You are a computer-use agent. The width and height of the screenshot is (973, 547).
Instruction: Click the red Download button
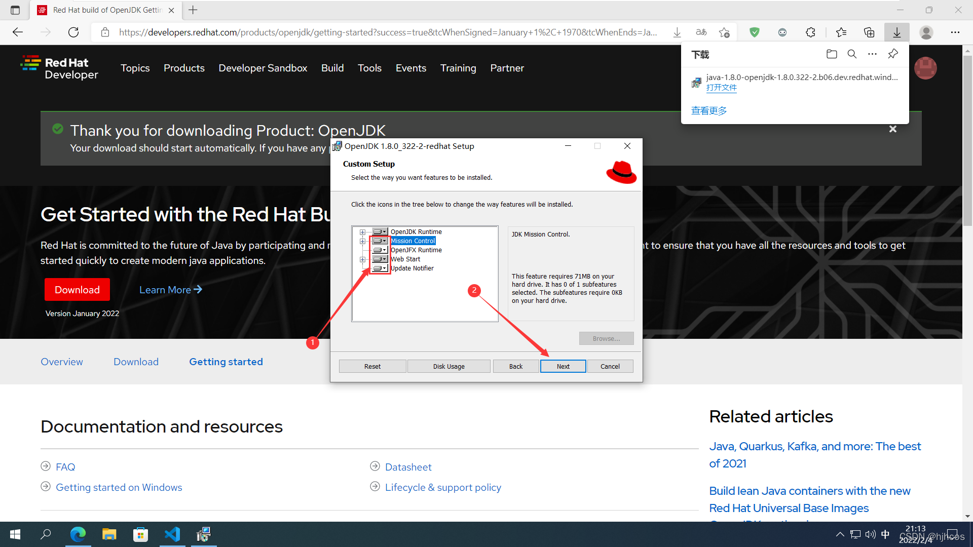click(x=77, y=290)
